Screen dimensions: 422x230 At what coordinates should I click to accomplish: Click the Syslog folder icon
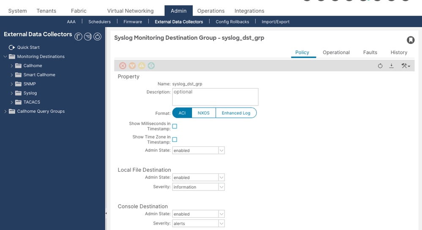click(x=18, y=93)
